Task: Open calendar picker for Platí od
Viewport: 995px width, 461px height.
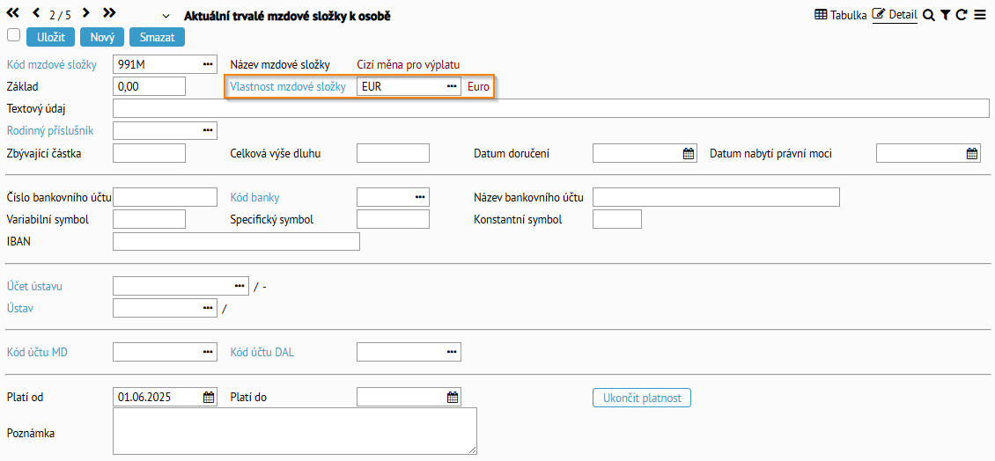Action: tap(208, 398)
